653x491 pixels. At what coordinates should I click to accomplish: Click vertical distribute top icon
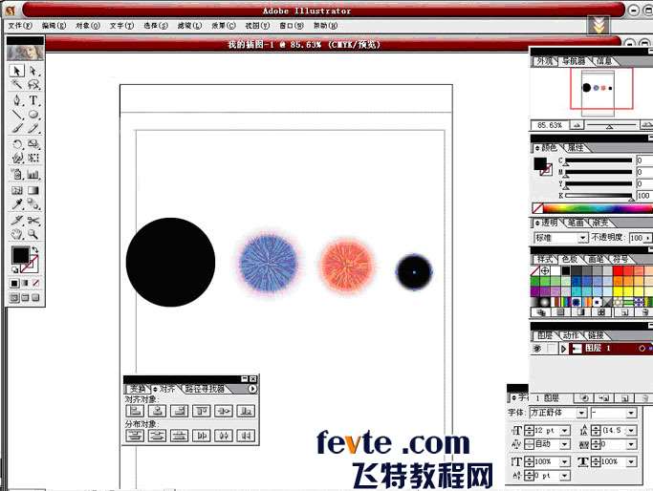pyautogui.click(x=135, y=436)
